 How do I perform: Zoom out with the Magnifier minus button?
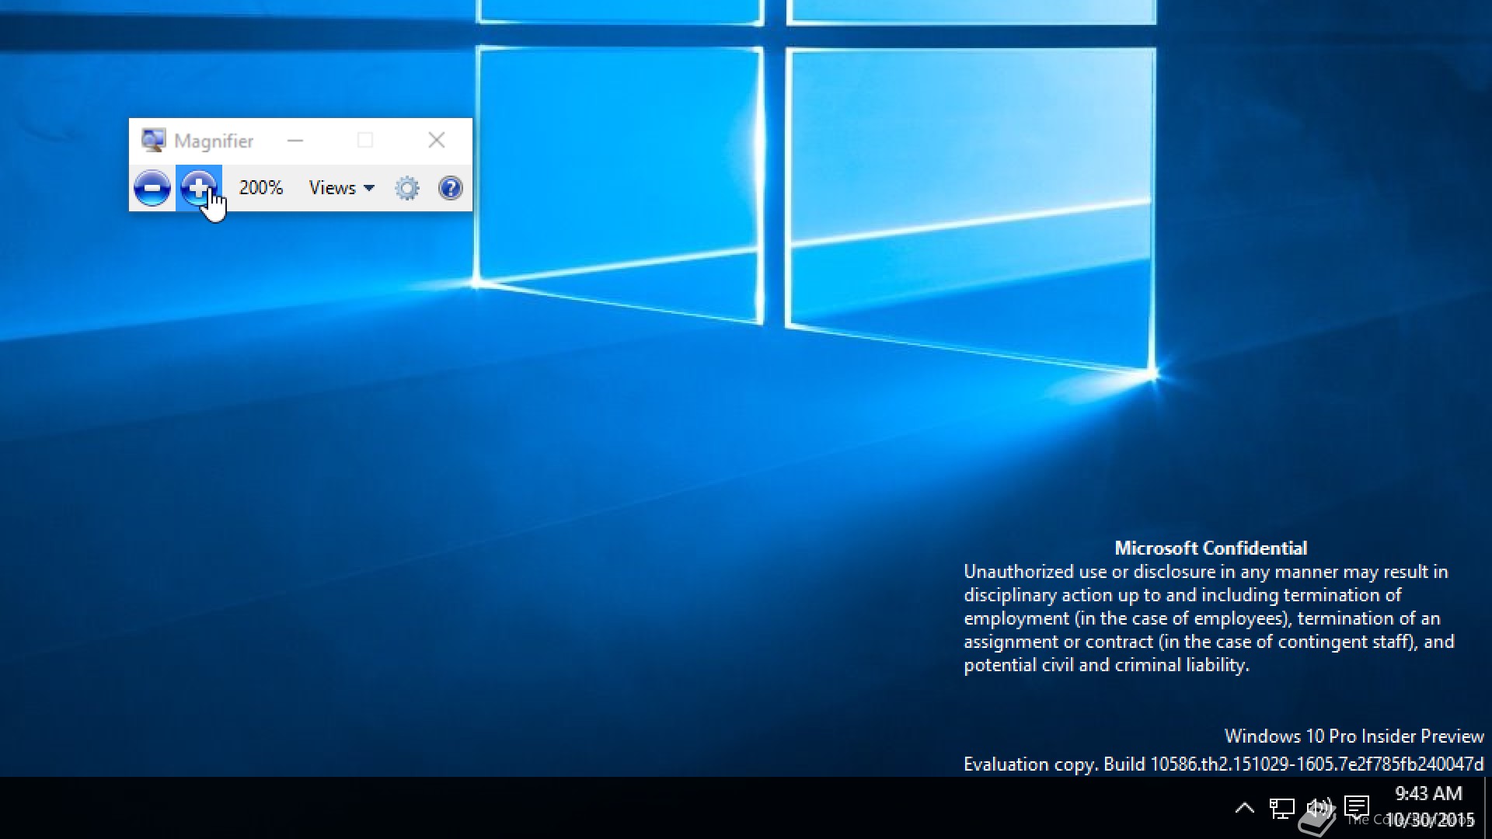152,188
